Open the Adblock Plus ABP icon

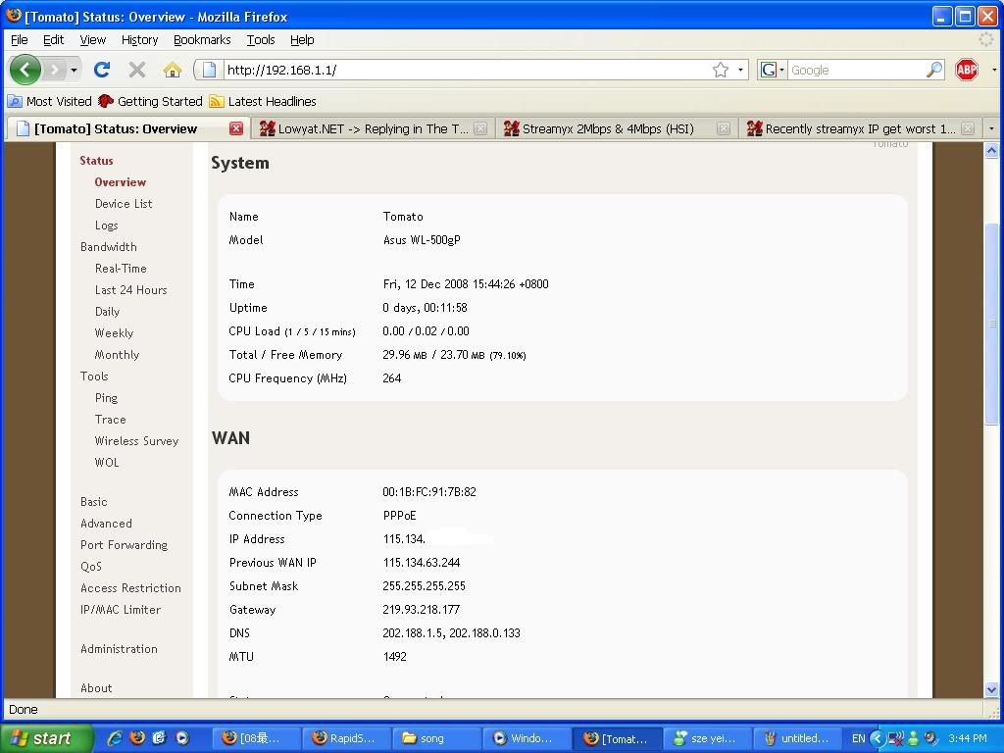pyautogui.click(x=967, y=70)
